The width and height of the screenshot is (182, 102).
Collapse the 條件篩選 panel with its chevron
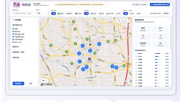(36, 20)
